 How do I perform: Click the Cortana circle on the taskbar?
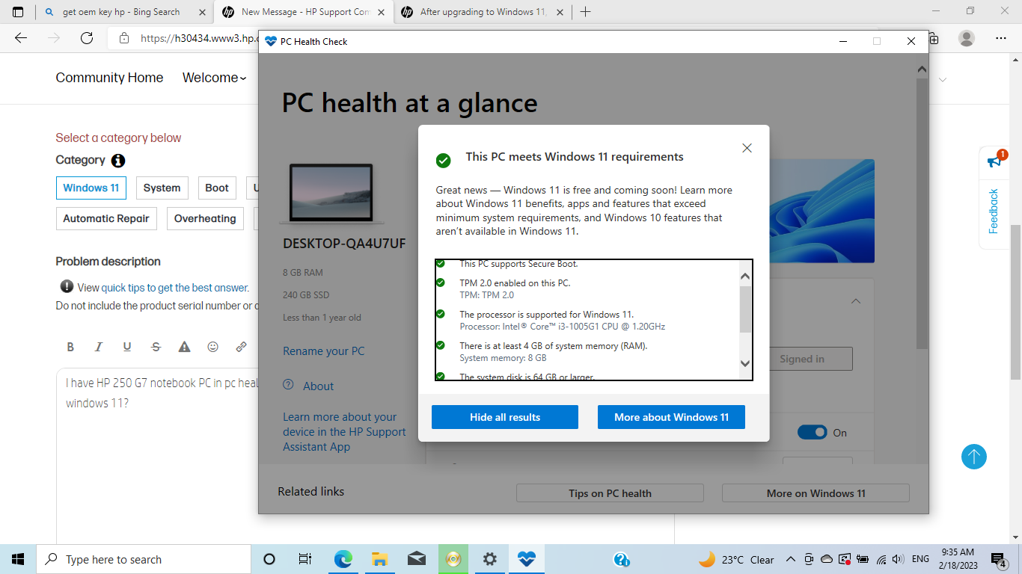click(269, 559)
